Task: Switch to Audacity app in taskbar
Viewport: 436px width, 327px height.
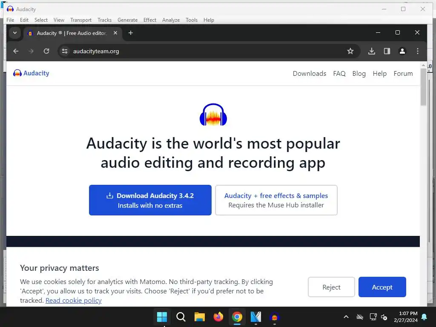Action: [275, 317]
